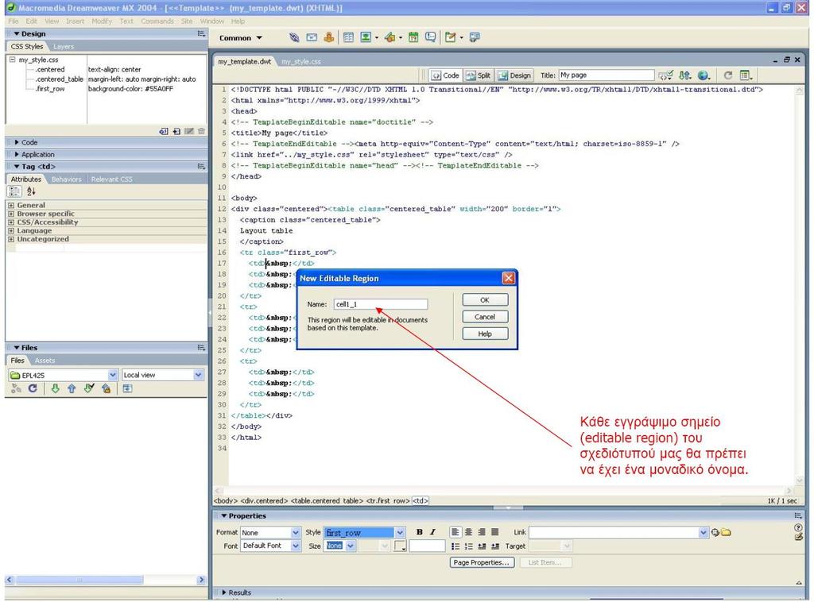This screenshot has height=602, width=814.
Task: Insert a Table from the Common toolbar
Action: click(x=348, y=37)
